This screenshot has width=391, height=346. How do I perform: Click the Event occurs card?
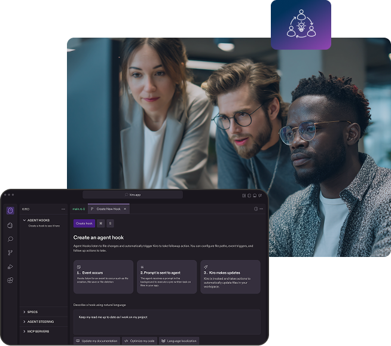pos(103,277)
